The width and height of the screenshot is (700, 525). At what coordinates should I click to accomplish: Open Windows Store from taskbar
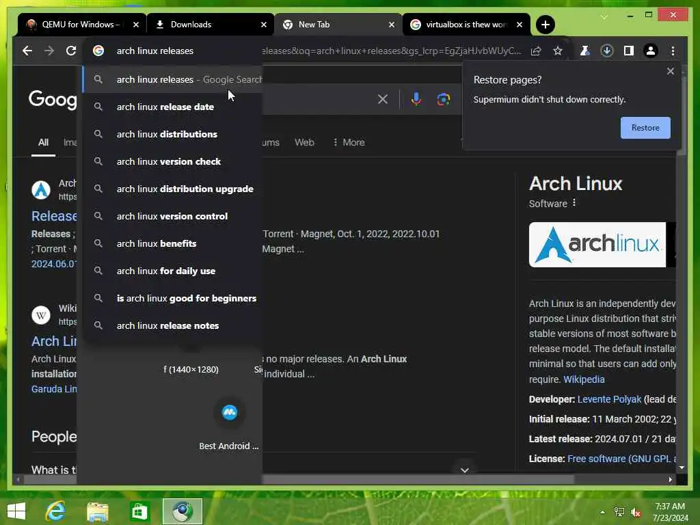point(139,511)
